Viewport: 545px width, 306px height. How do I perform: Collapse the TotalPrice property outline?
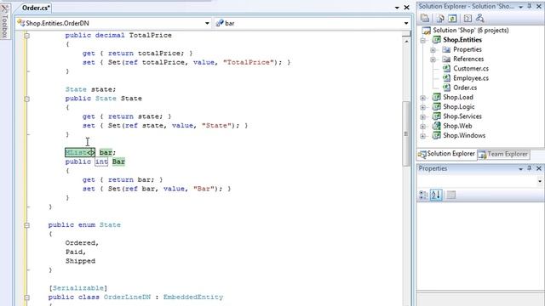26,36
